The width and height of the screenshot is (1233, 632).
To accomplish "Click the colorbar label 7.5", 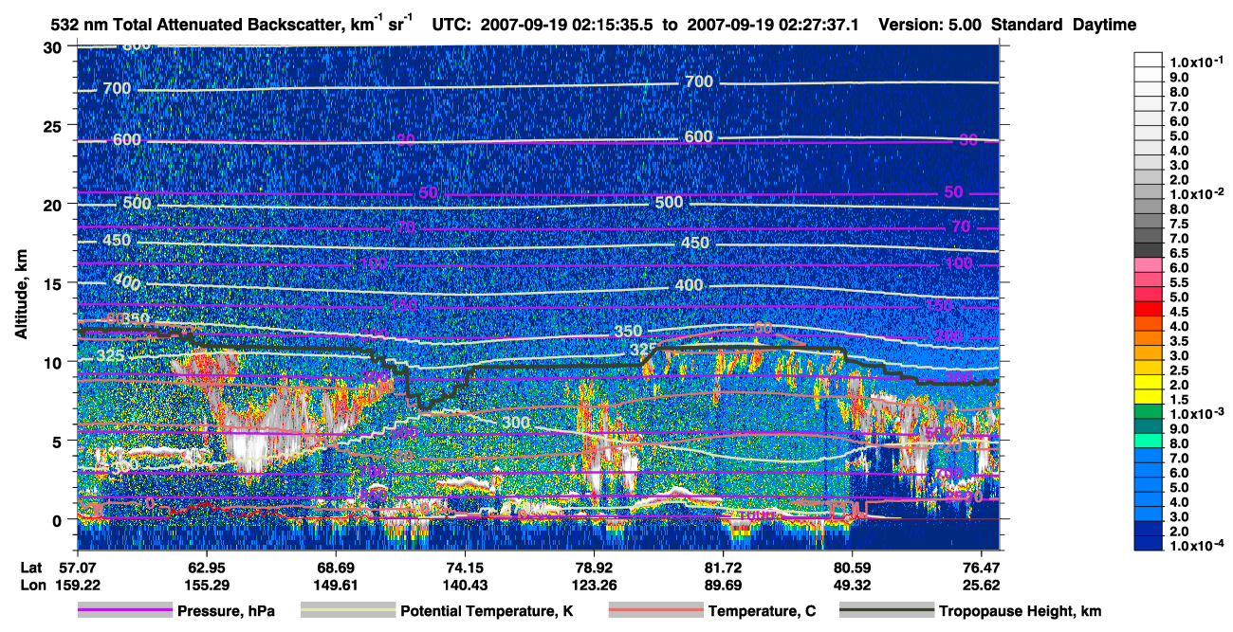I will [x=1179, y=224].
